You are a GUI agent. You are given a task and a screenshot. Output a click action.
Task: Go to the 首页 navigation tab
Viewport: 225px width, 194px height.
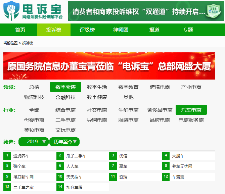coord(20,30)
